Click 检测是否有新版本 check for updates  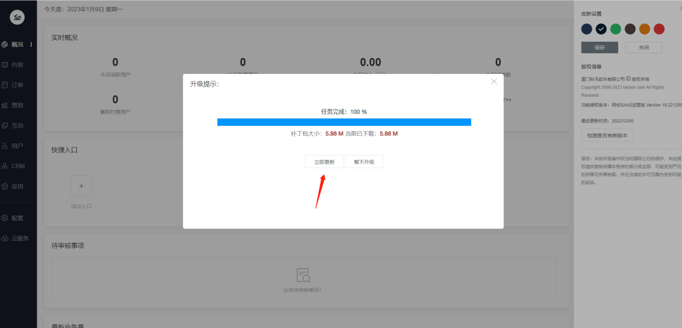607,135
